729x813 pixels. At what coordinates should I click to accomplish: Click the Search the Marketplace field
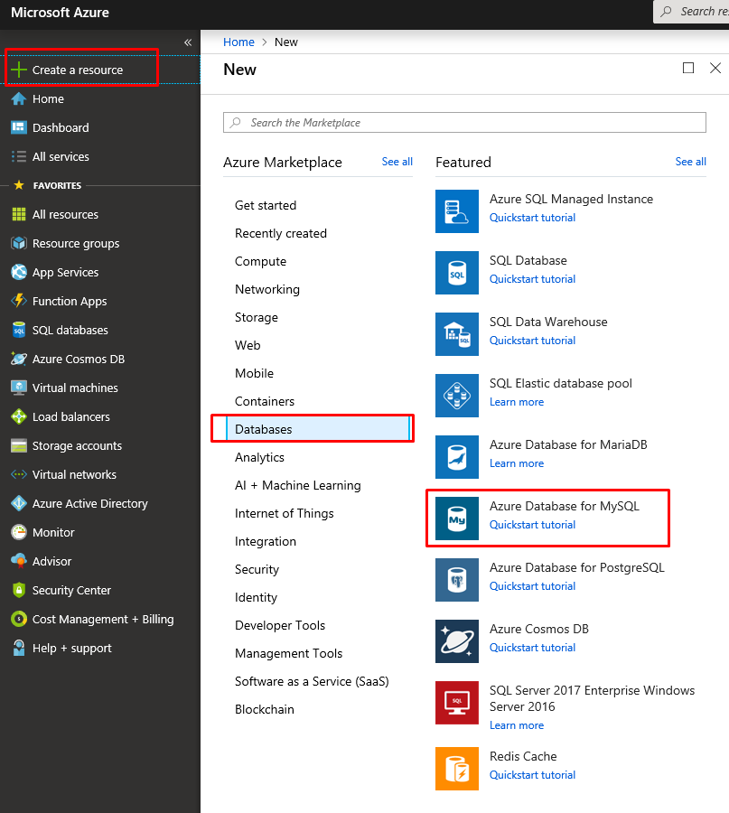pyautogui.click(x=464, y=123)
